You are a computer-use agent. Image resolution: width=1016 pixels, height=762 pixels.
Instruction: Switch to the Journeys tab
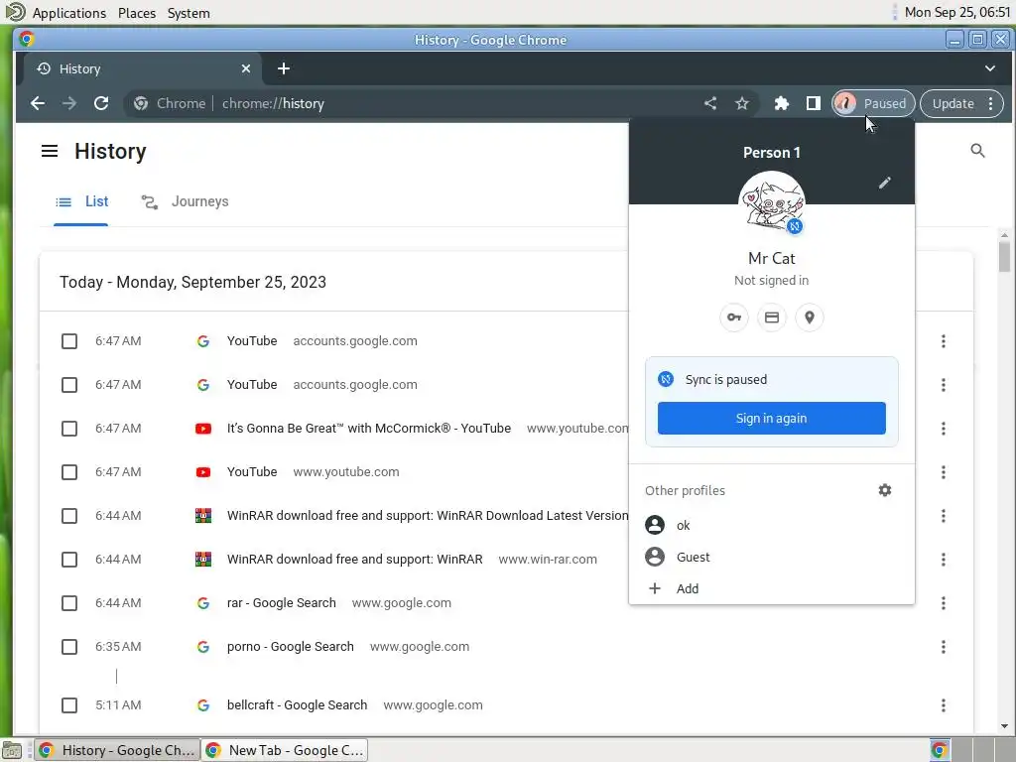pos(186,201)
